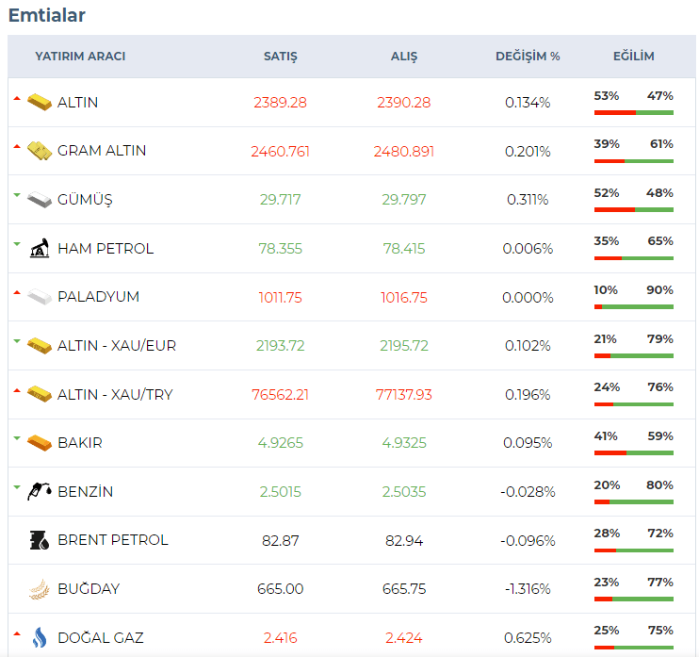Open the ALTIN - XAU/TRY commodity link
The image size is (699, 657).
(115, 394)
